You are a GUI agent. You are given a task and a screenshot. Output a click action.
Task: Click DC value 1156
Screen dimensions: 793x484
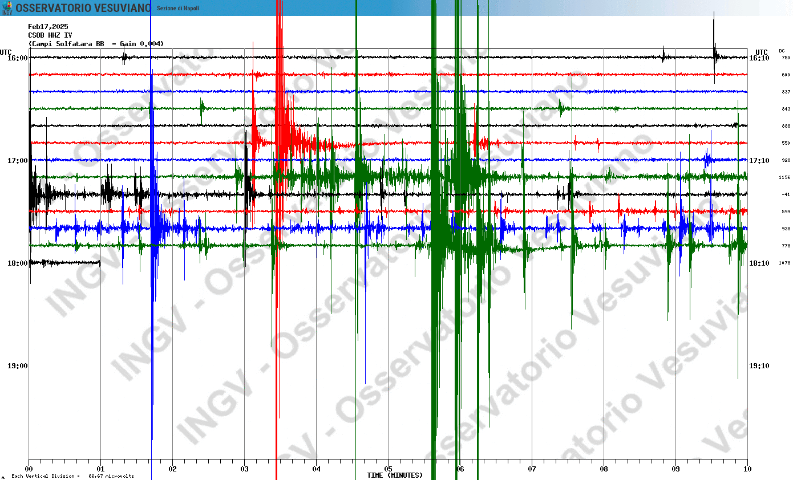(x=784, y=177)
